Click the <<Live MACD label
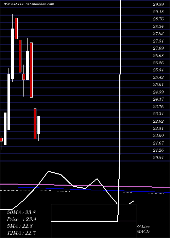170x238 pixels. coord(143,229)
